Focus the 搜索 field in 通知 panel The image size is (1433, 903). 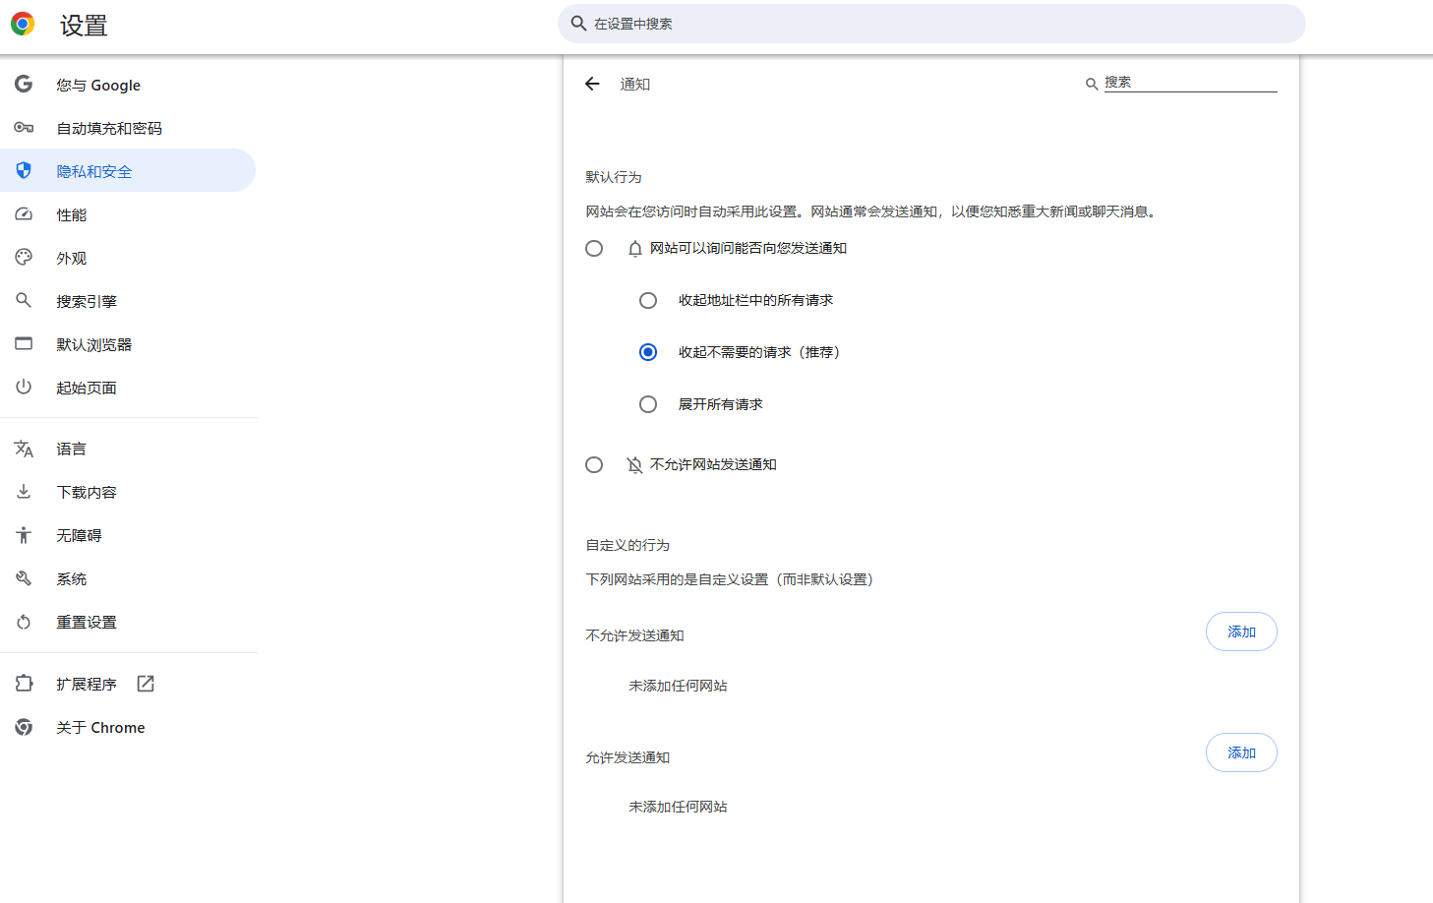pyautogui.click(x=1190, y=83)
